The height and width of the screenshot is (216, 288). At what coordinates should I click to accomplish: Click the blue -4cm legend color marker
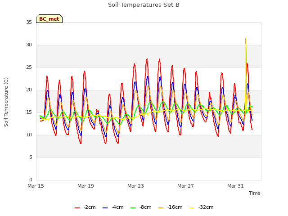[x=105, y=208]
